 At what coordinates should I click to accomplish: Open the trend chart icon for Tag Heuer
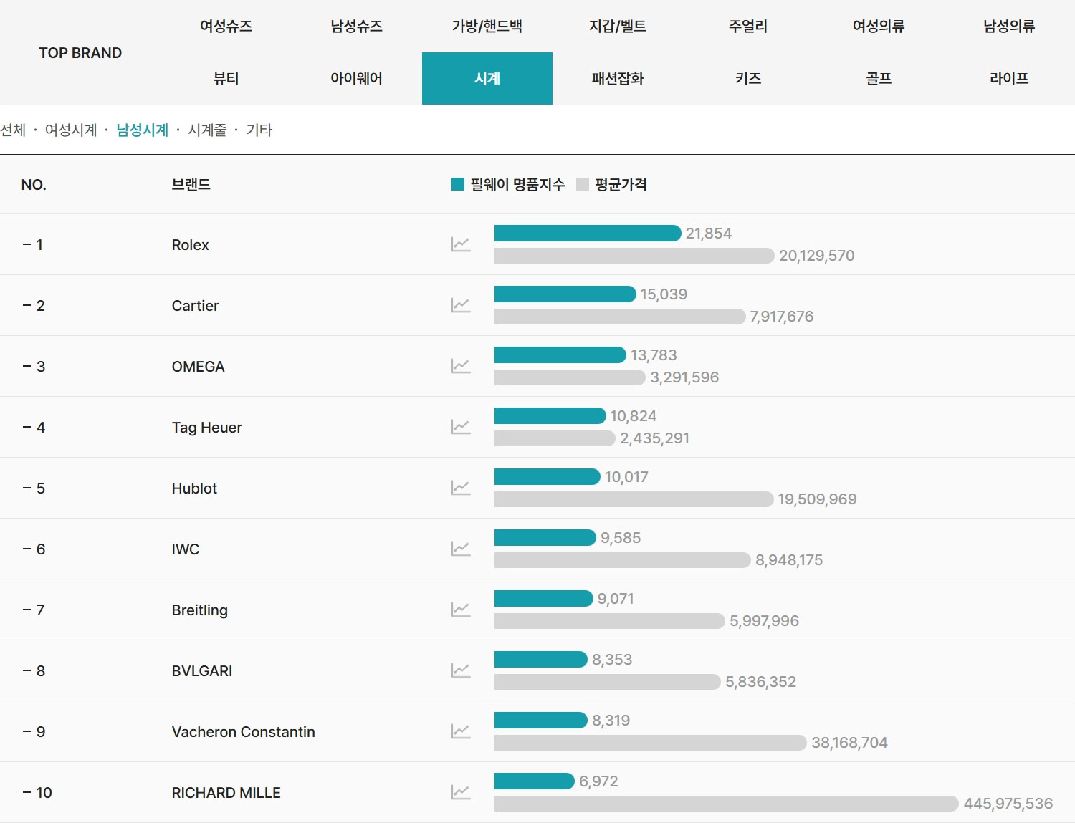[x=461, y=427]
